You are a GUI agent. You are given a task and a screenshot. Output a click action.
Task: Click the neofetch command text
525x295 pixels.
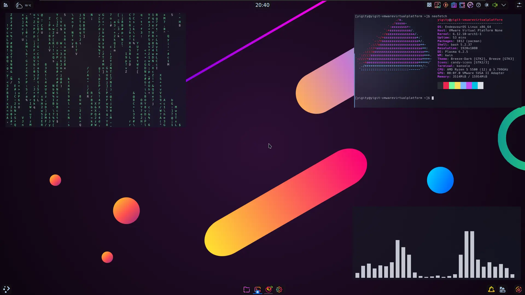pos(439,16)
